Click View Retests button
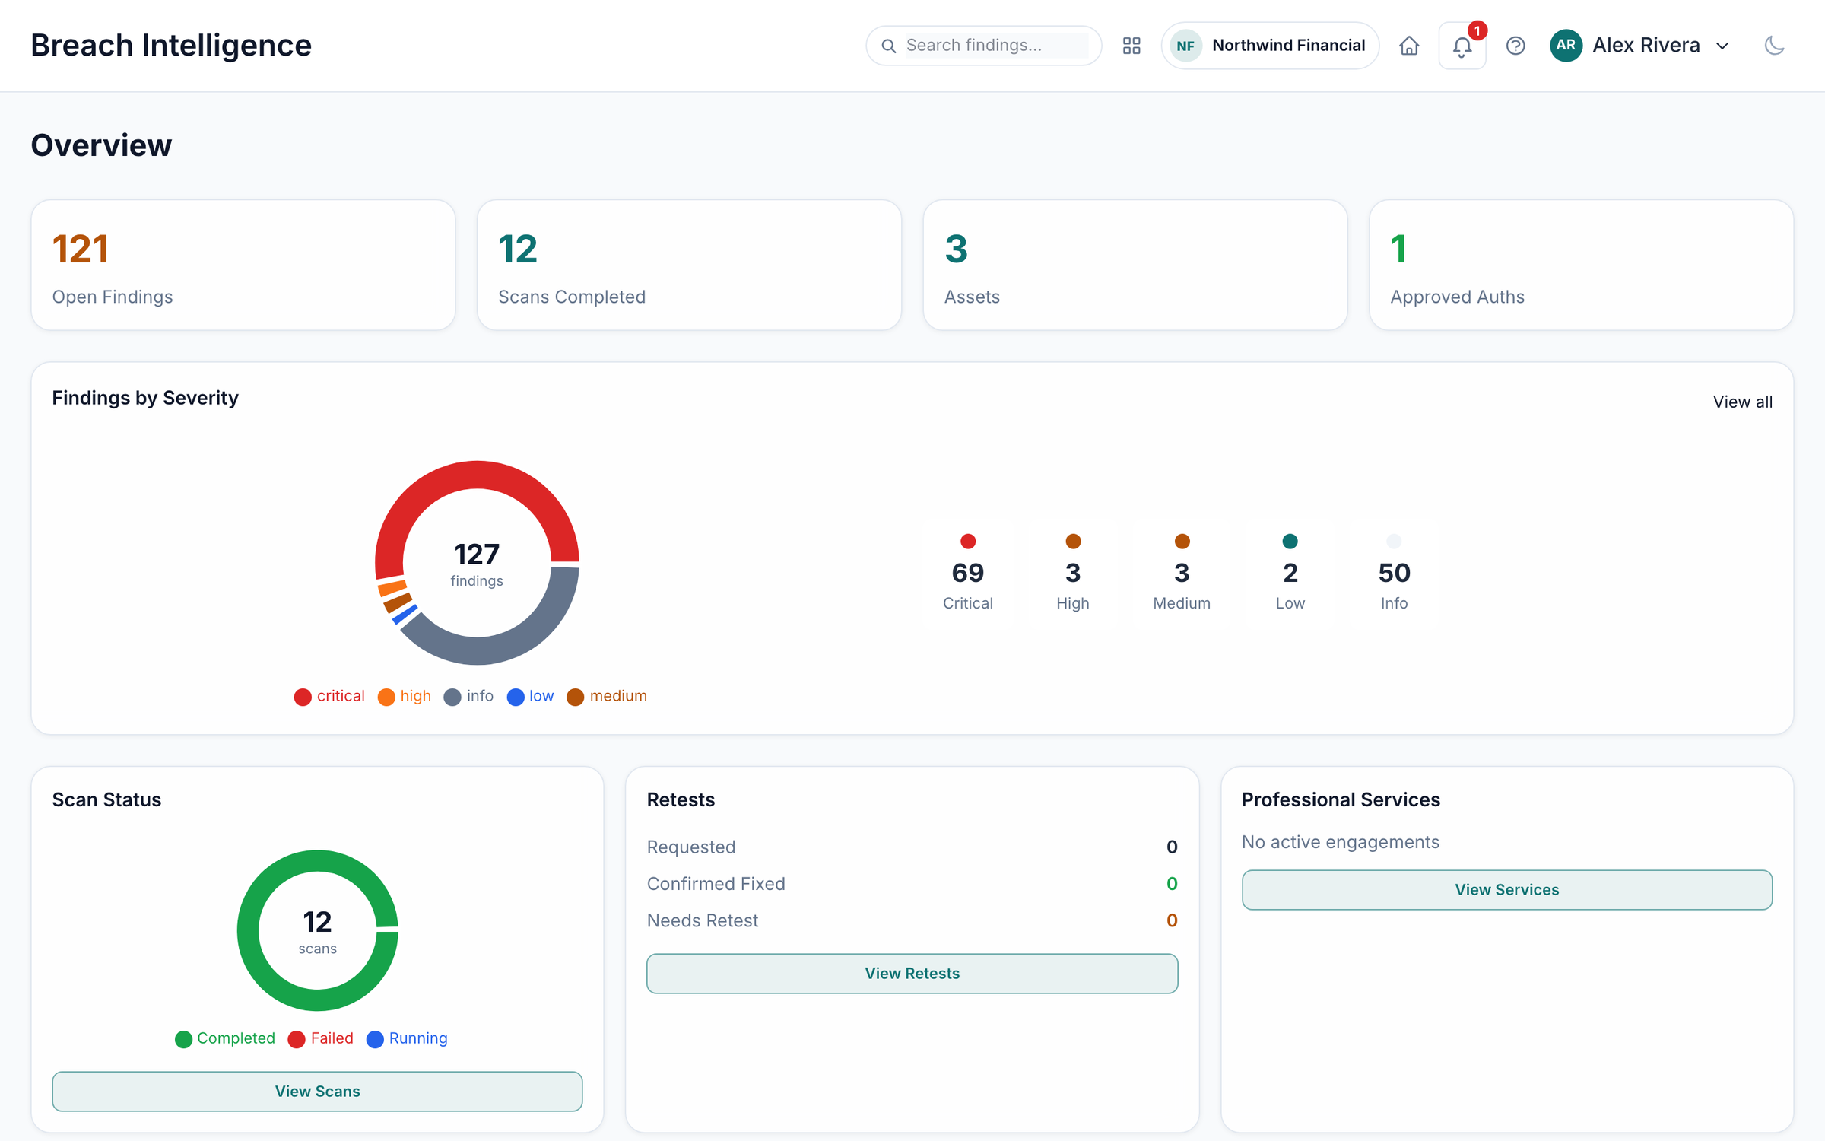 (912, 973)
